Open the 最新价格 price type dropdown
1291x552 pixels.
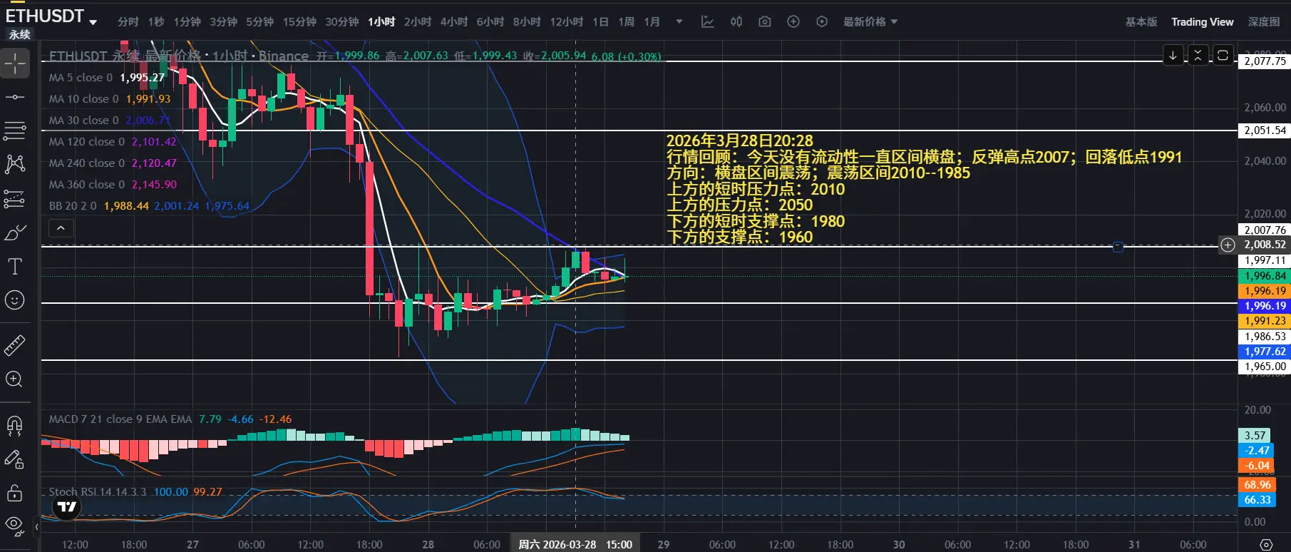click(x=870, y=22)
